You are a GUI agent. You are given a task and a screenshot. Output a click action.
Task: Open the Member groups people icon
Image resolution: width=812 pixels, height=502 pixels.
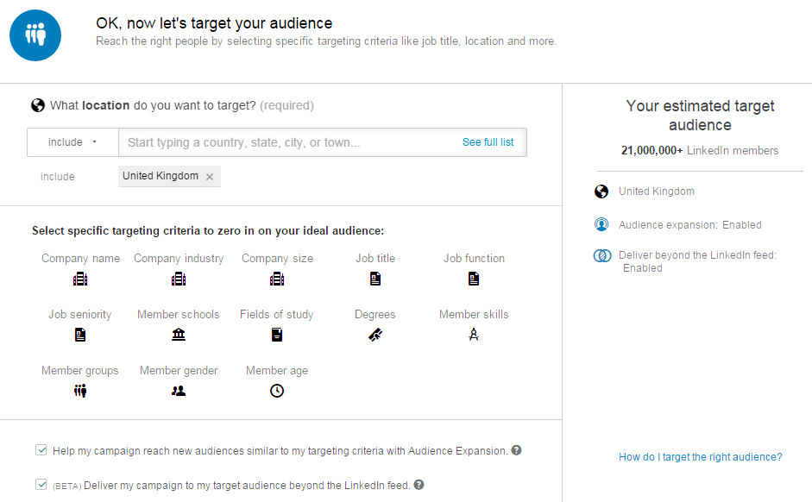(x=80, y=391)
